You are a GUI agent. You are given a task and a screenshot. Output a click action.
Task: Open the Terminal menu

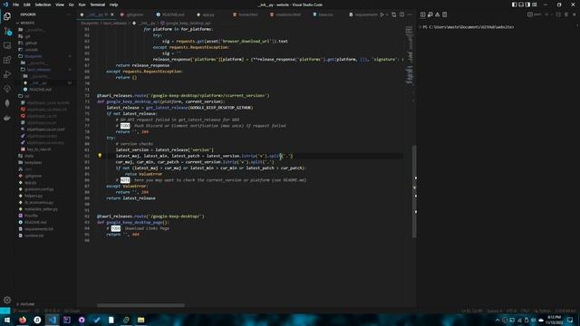click(x=98, y=5)
